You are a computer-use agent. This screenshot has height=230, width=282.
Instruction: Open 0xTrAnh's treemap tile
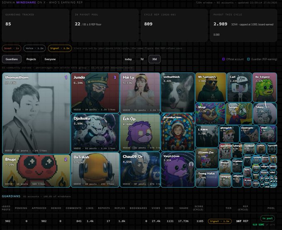[95, 170]
